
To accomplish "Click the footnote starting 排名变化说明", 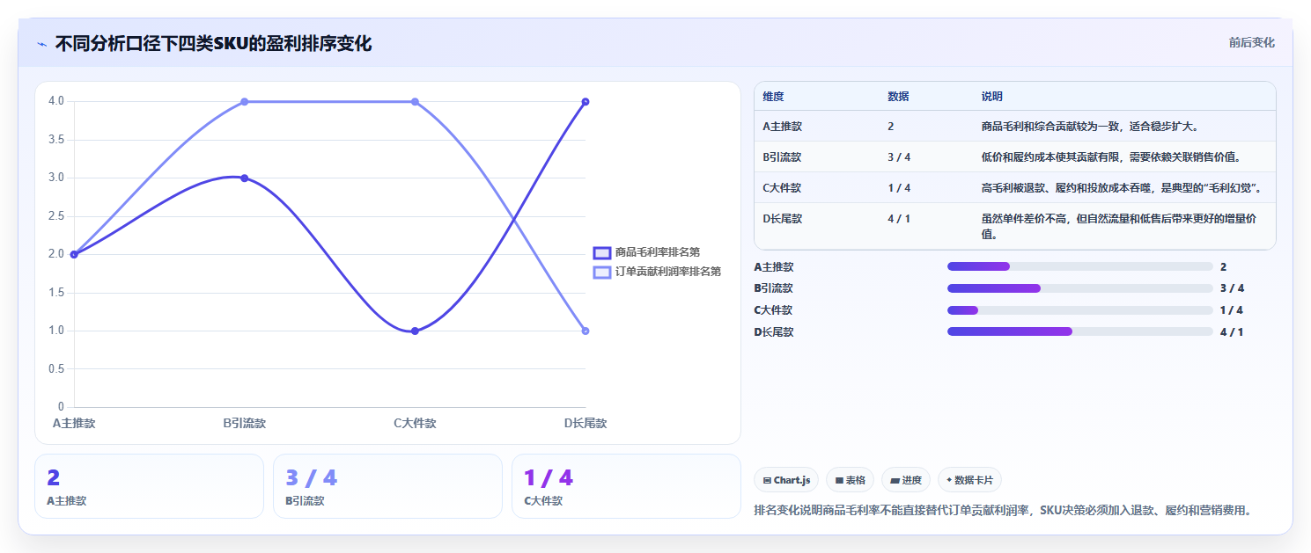I will pyautogui.click(x=1003, y=510).
